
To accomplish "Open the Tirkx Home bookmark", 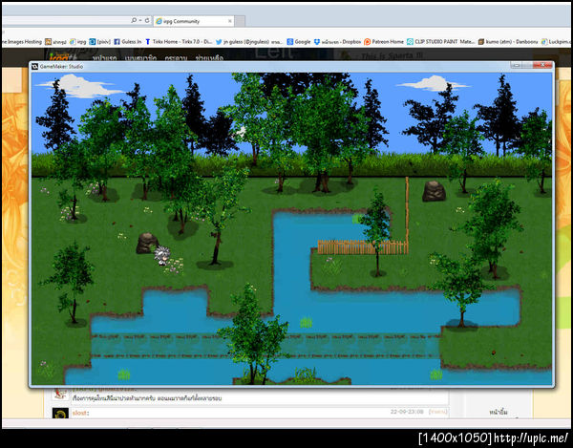I will 179,42.
